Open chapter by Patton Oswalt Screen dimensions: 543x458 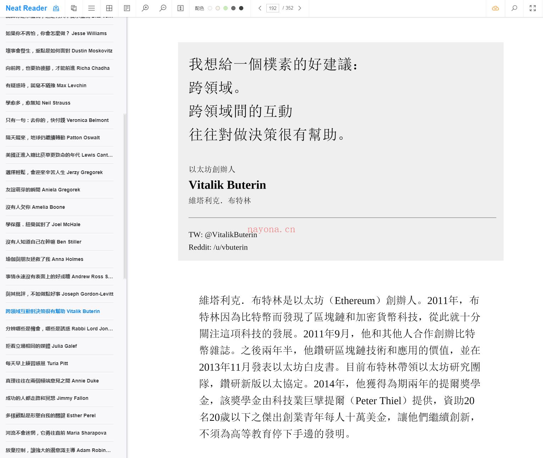tap(60, 138)
